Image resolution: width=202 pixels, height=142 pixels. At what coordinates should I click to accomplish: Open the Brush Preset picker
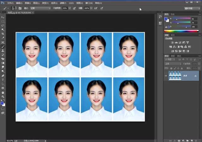coord(13,8)
